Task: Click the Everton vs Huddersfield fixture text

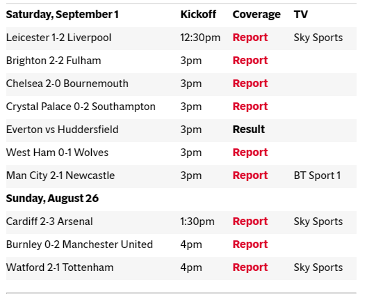Action: (x=63, y=130)
